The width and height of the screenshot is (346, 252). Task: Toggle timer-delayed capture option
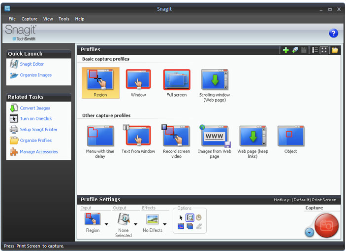tap(199, 218)
